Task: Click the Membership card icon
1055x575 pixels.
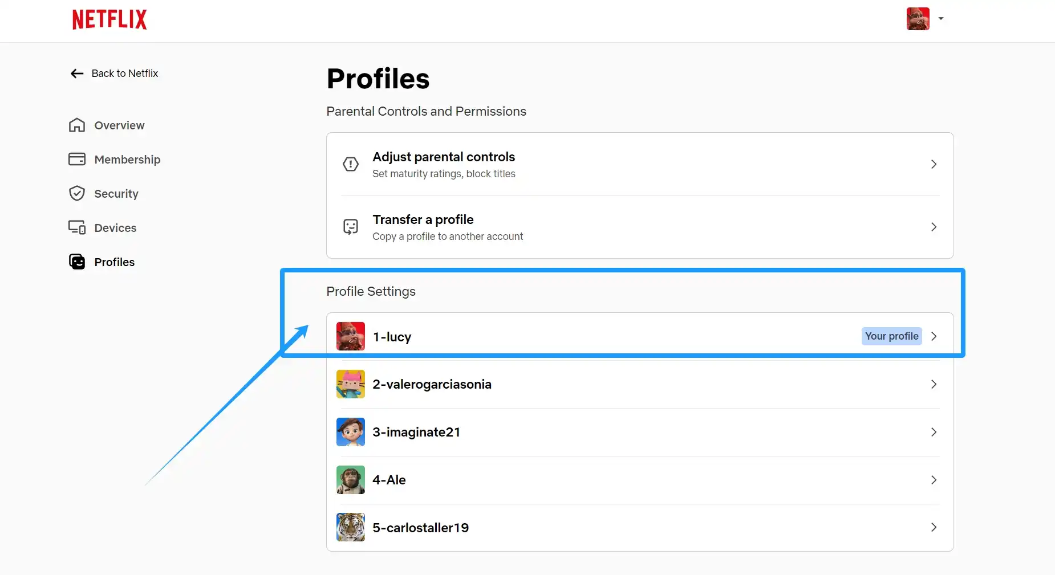Action: pyautogui.click(x=77, y=159)
